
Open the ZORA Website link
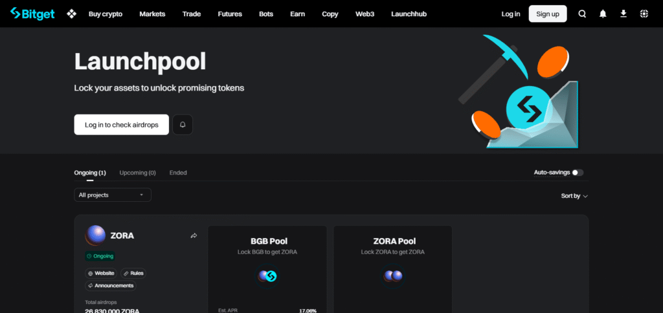click(x=101, y=274)
